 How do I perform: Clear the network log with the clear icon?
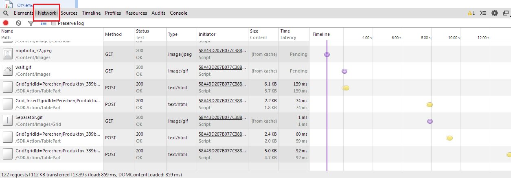[x=18, y=23]
